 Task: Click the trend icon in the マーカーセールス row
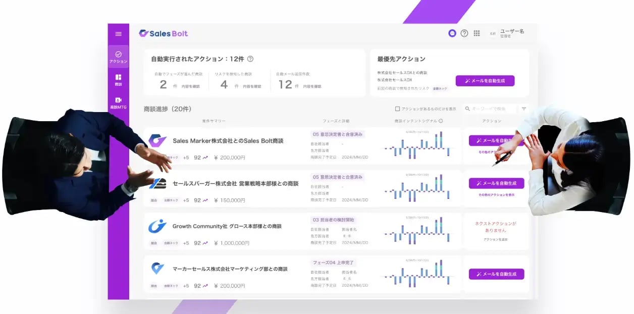(x=205, y=286)
